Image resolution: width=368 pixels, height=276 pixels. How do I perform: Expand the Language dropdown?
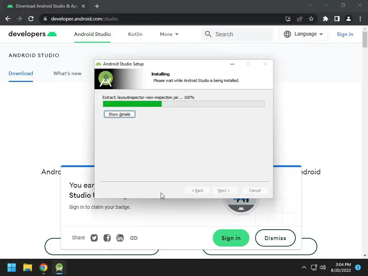click(x=303, y=34)
